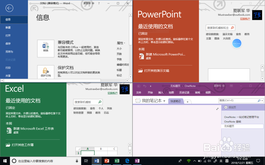Screen dimensions: 265x165
Task: Click the Word backstage back arrow
Action: click(x=9, y=8)
